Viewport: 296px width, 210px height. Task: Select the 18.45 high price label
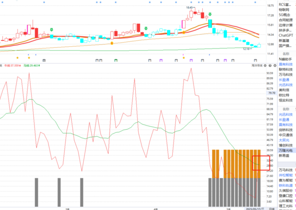click(x=190, y=7)
